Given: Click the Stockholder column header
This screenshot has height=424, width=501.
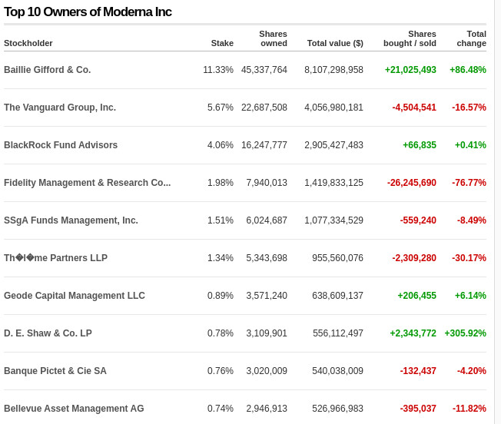Looking at the screenshot, I should tap(28, 43).
